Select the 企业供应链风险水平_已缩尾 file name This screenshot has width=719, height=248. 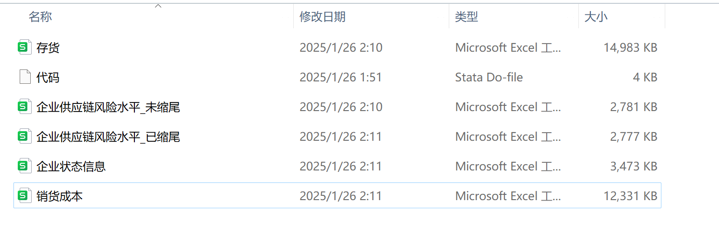point(108,136)
